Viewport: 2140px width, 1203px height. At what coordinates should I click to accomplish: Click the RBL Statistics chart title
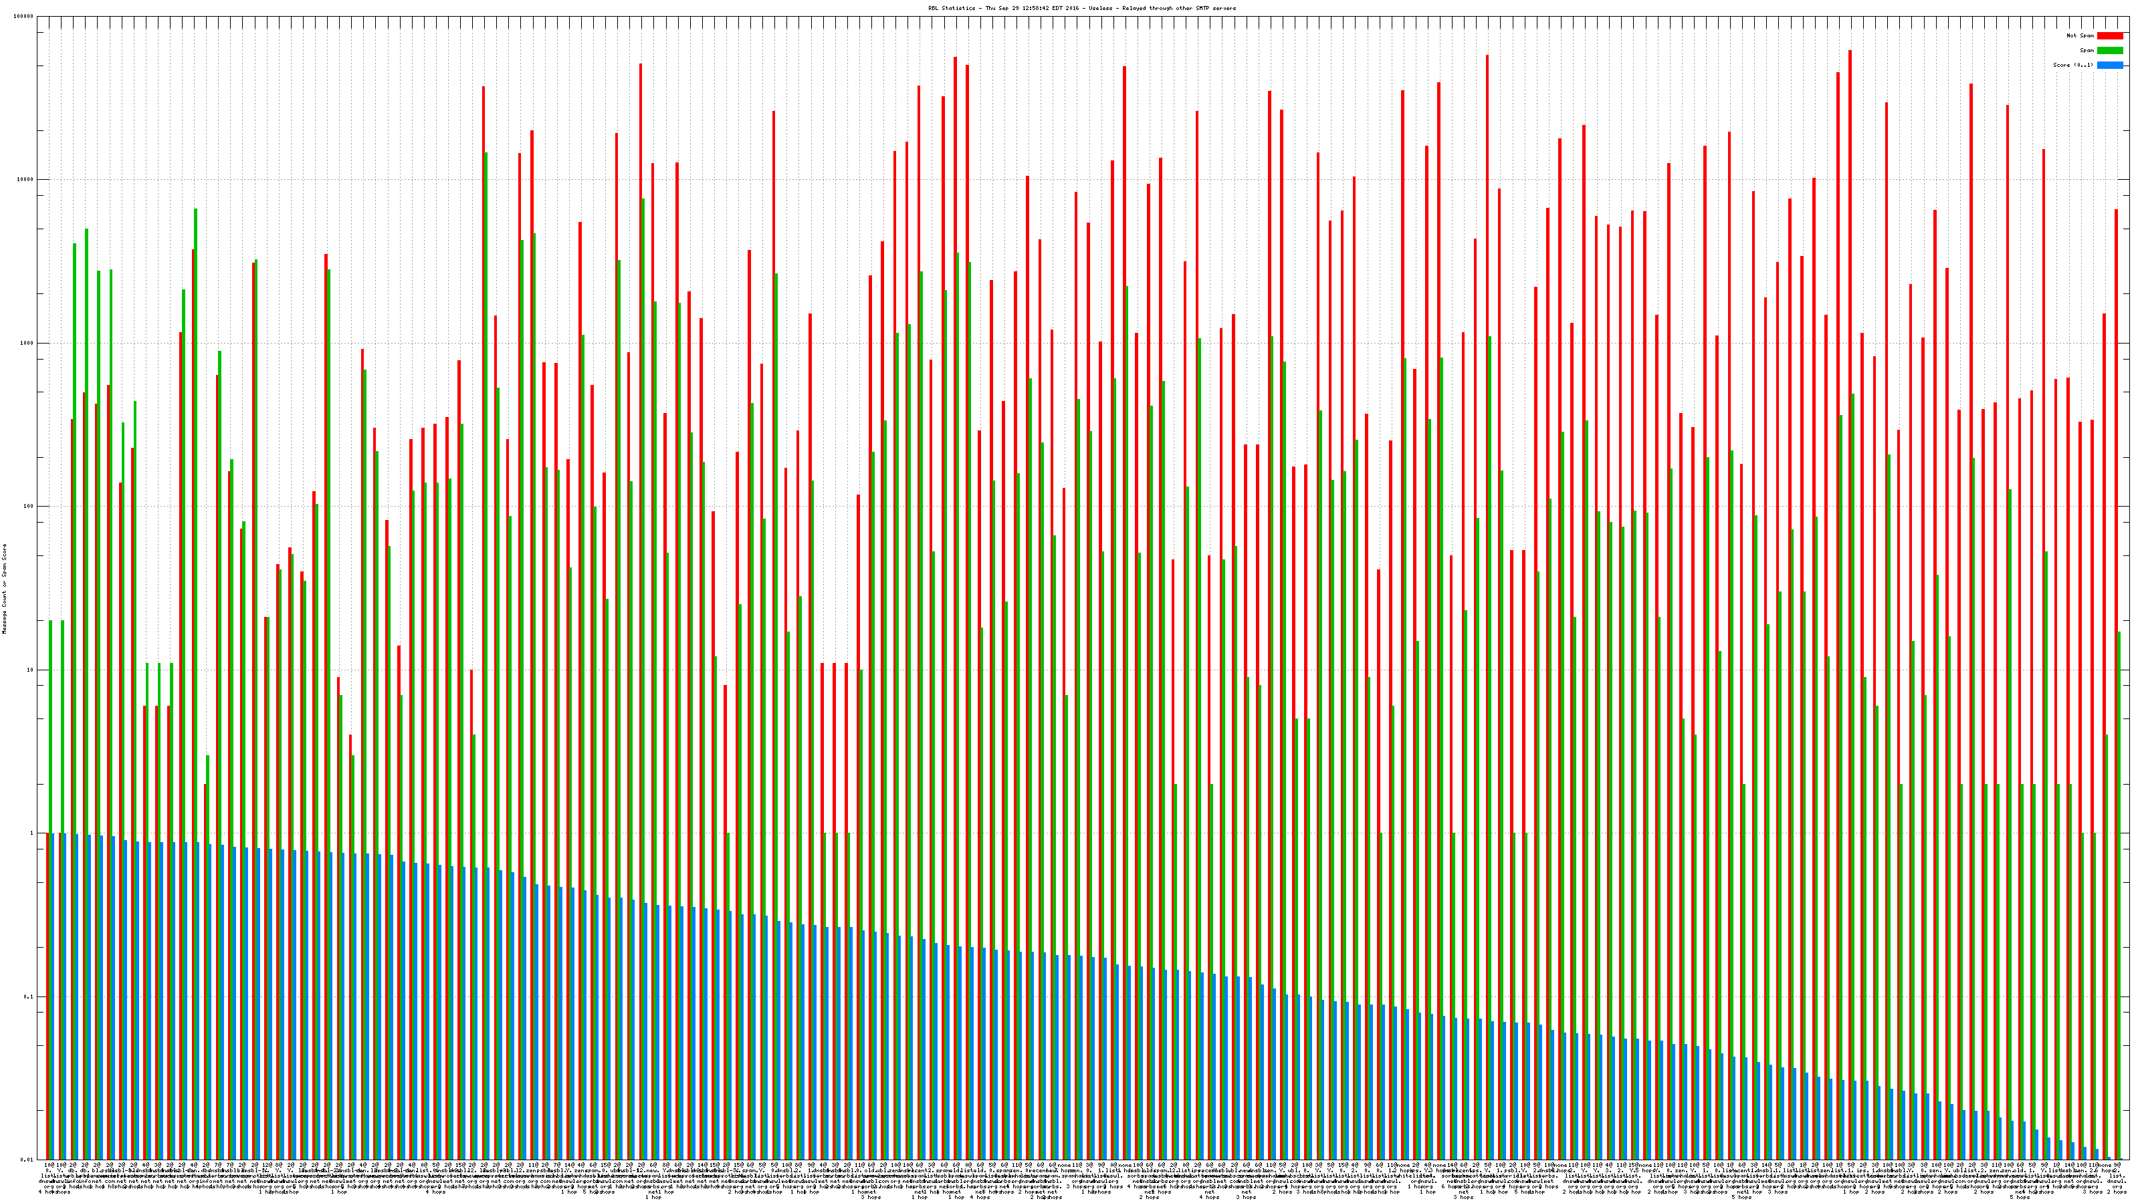(x=1081, y=8)
